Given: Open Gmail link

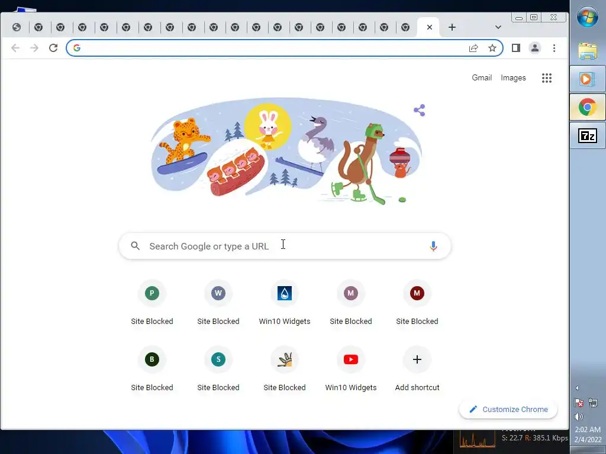Looking at the screenshot, I should coord(482,77).
